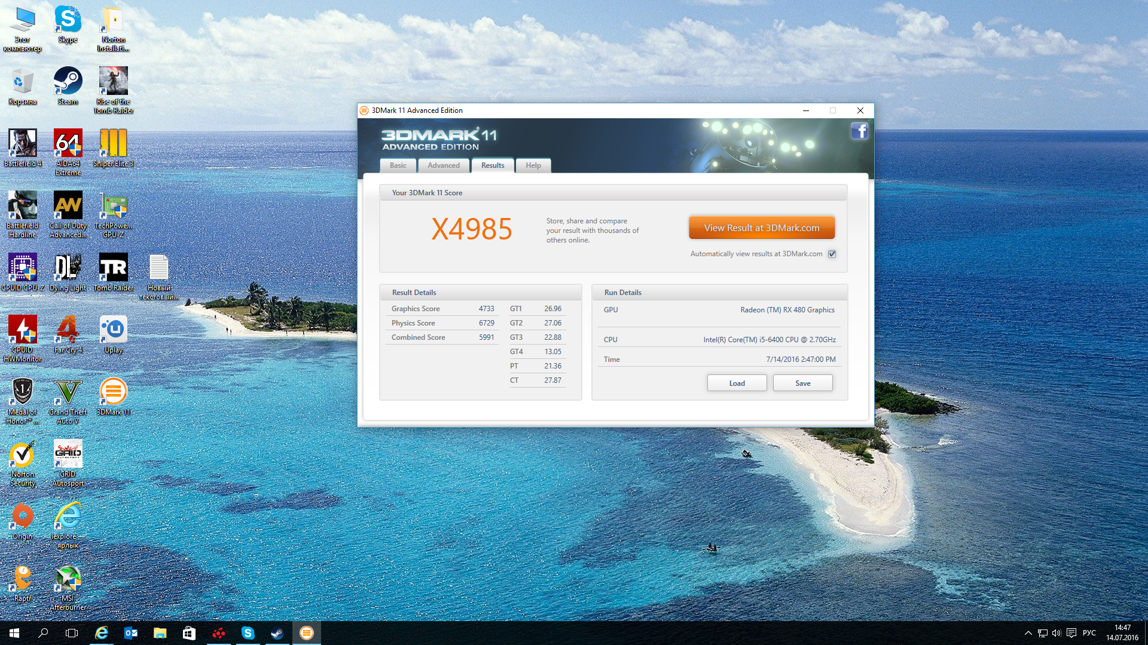Toggle automatically view results at 3DMark.com checkbox
Viewport: 1148px width, 645px height.
click(832, 254)
